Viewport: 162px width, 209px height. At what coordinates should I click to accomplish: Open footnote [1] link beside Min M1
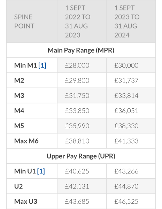[42, 65]
